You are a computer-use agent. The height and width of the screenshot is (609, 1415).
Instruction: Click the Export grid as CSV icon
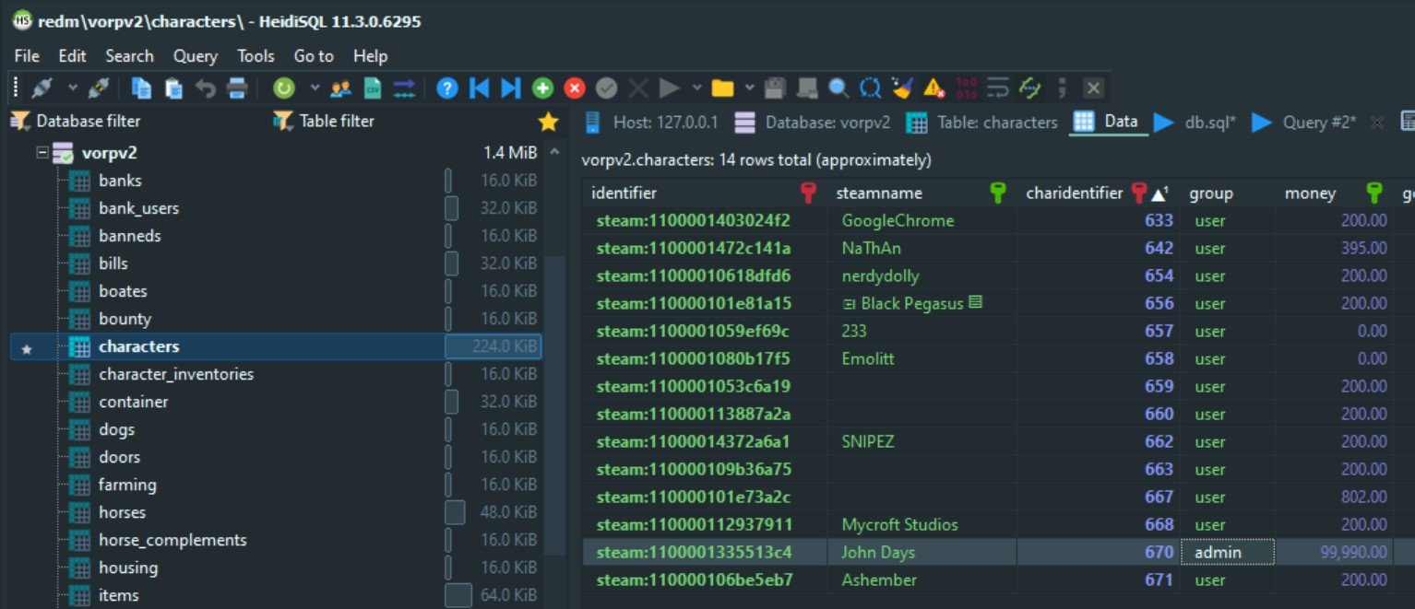[373, 88]
